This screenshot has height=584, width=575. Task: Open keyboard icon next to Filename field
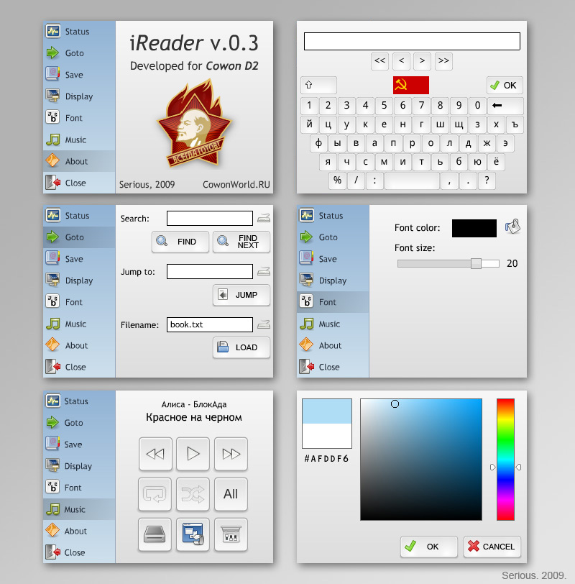pyautogui.click(x=264, y=324)
